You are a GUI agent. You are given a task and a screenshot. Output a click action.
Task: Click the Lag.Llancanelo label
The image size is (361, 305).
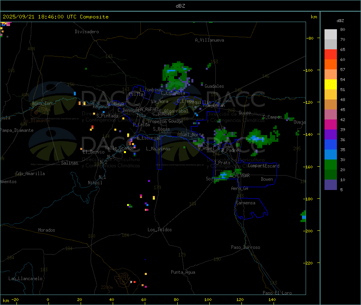[26, 279]
